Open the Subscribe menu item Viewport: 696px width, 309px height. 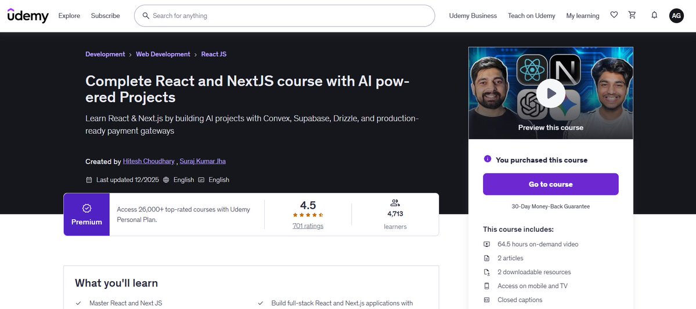pos(105,16)
